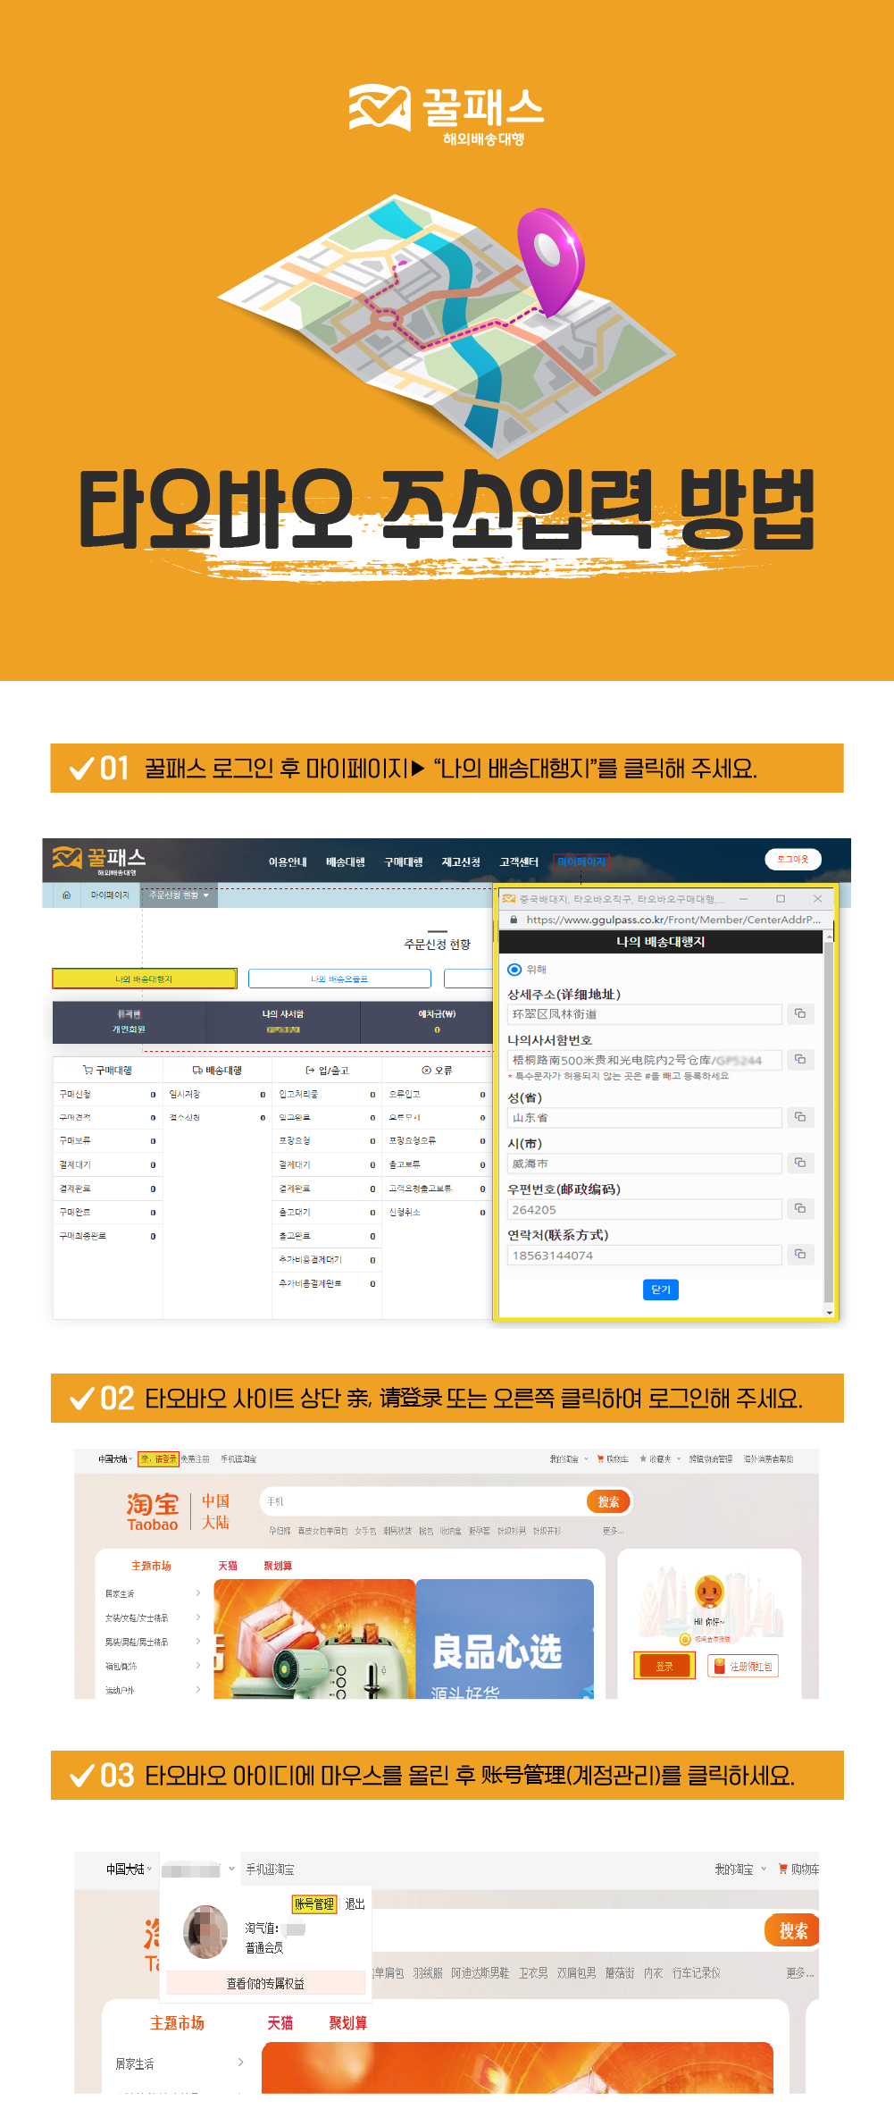Copy the 성(省) province value

click(x=800, y=1117)
